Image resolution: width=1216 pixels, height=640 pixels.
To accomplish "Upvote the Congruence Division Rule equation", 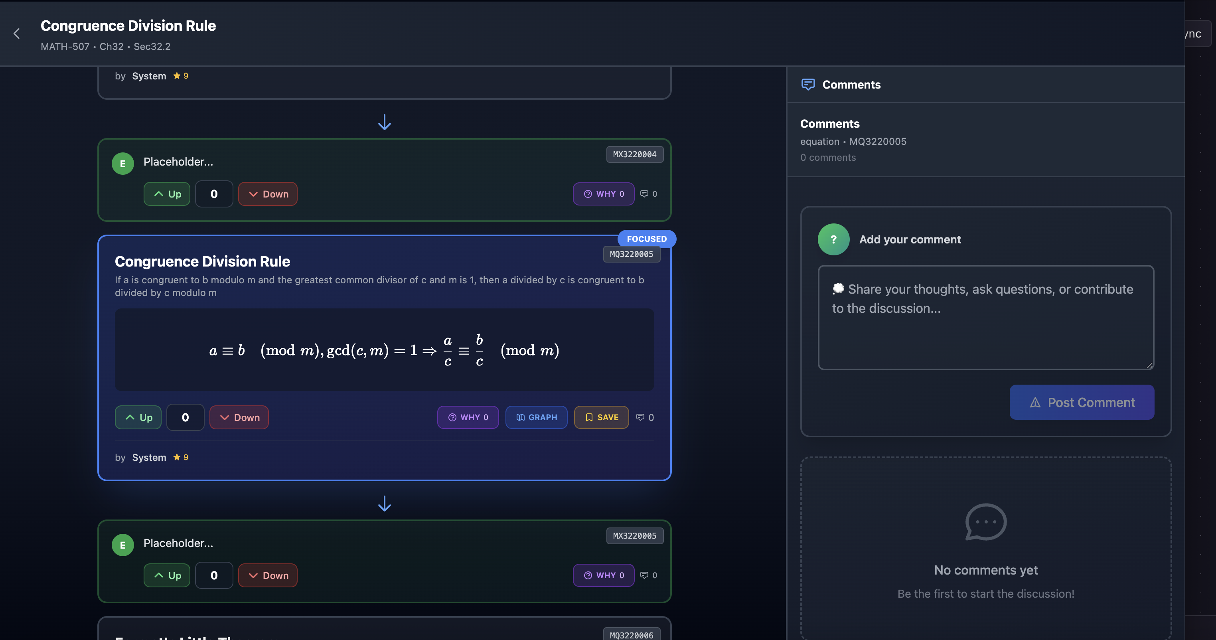I will [138, 417].
